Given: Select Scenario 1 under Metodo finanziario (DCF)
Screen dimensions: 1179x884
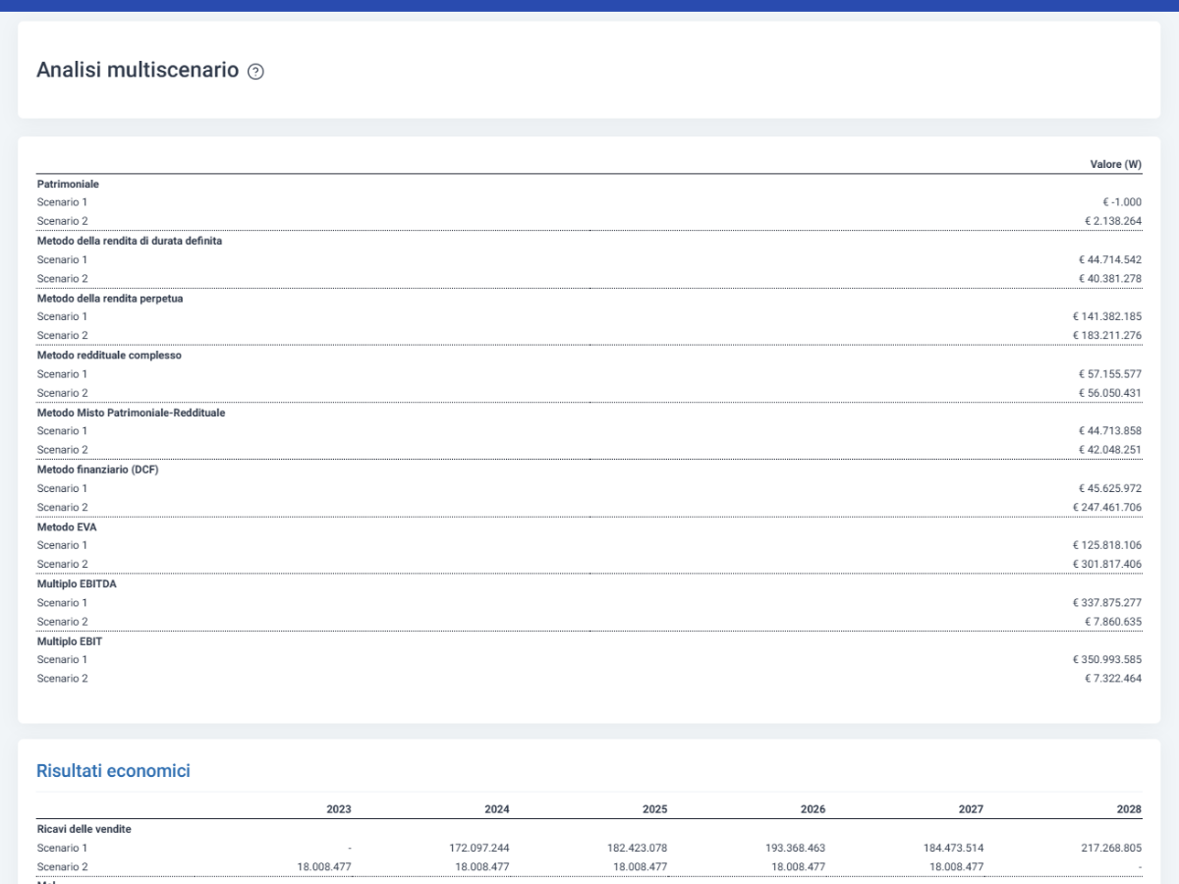Looking at the screenshot, I should click(x=62, y=488).
